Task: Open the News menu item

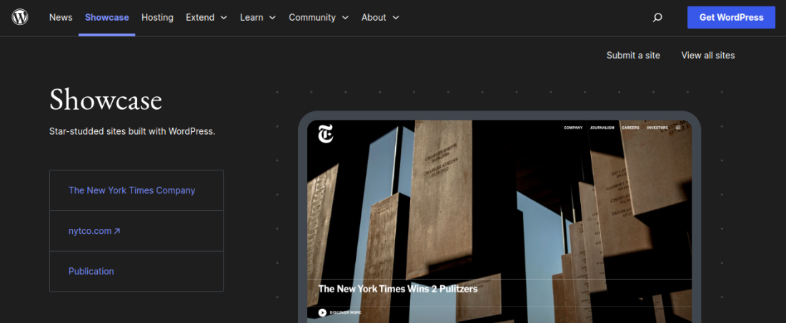Action: [61, 18]
